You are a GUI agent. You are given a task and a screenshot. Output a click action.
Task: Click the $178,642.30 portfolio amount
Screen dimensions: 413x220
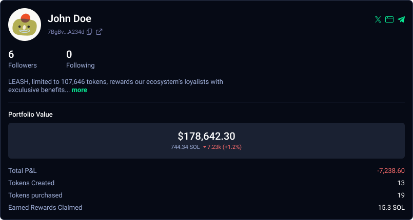click(206, 136)
